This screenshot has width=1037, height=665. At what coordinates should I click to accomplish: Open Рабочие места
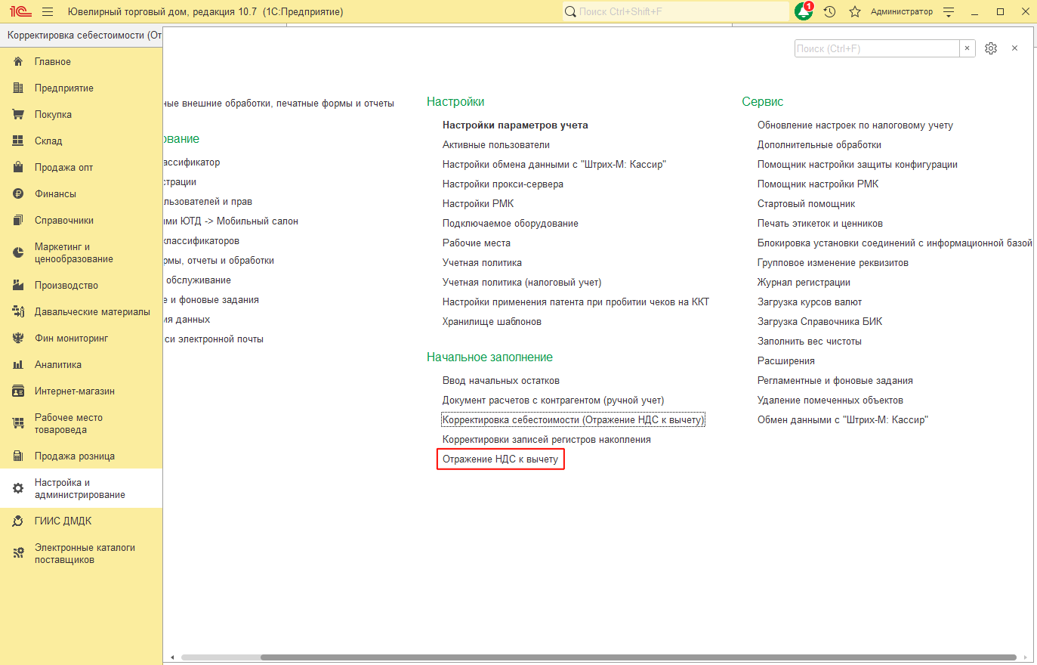477,243
